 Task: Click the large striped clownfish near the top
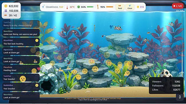[118, 28]
